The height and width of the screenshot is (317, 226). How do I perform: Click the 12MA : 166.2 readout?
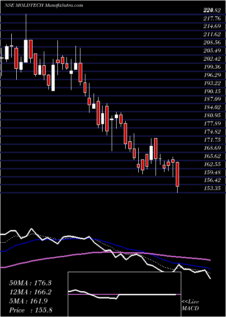30,292
